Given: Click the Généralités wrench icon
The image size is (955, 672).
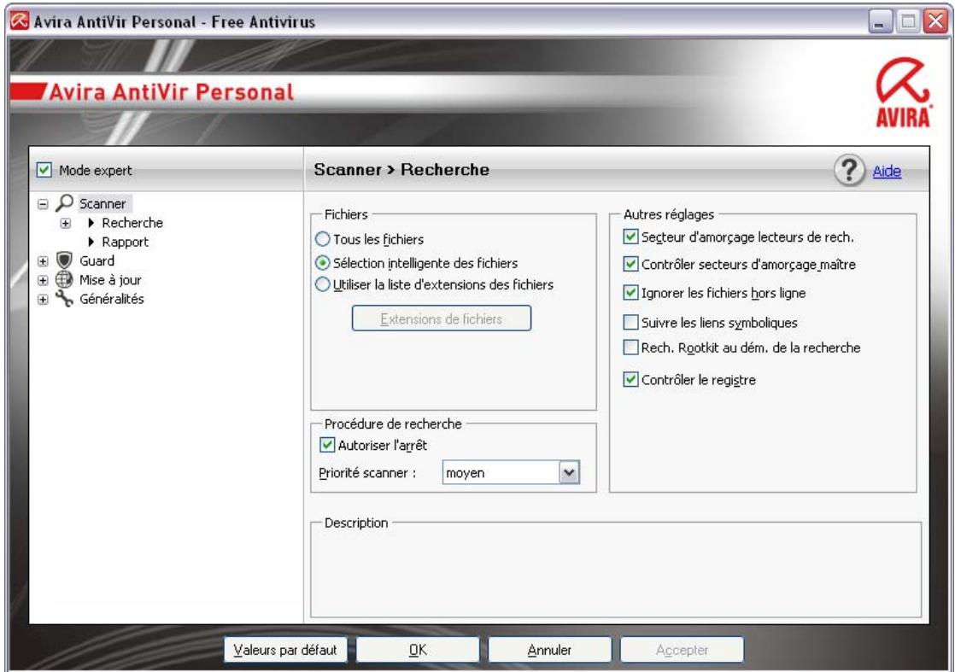Looking at the screenshot, I should [x=64, y=298].
